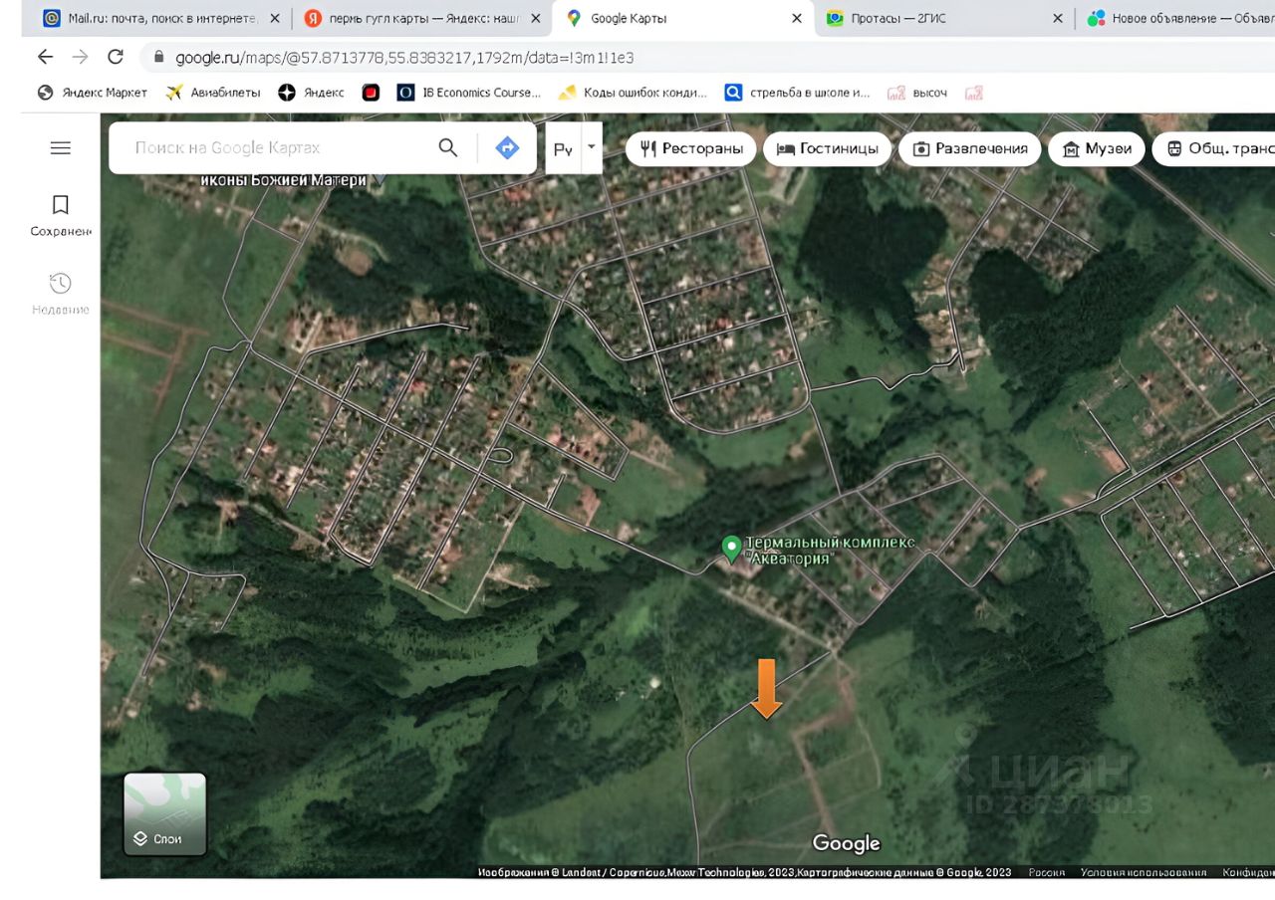1275x900 pixels.
Task: Open the Условия использования footer link
Action: click(1144, 872)
